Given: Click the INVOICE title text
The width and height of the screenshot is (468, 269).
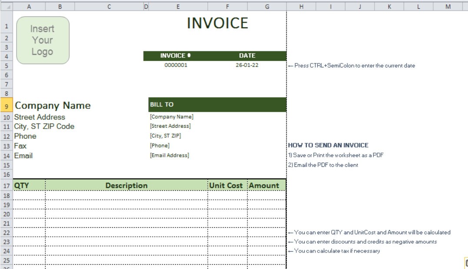Looking at the screenshot, I should coord(217,23).
